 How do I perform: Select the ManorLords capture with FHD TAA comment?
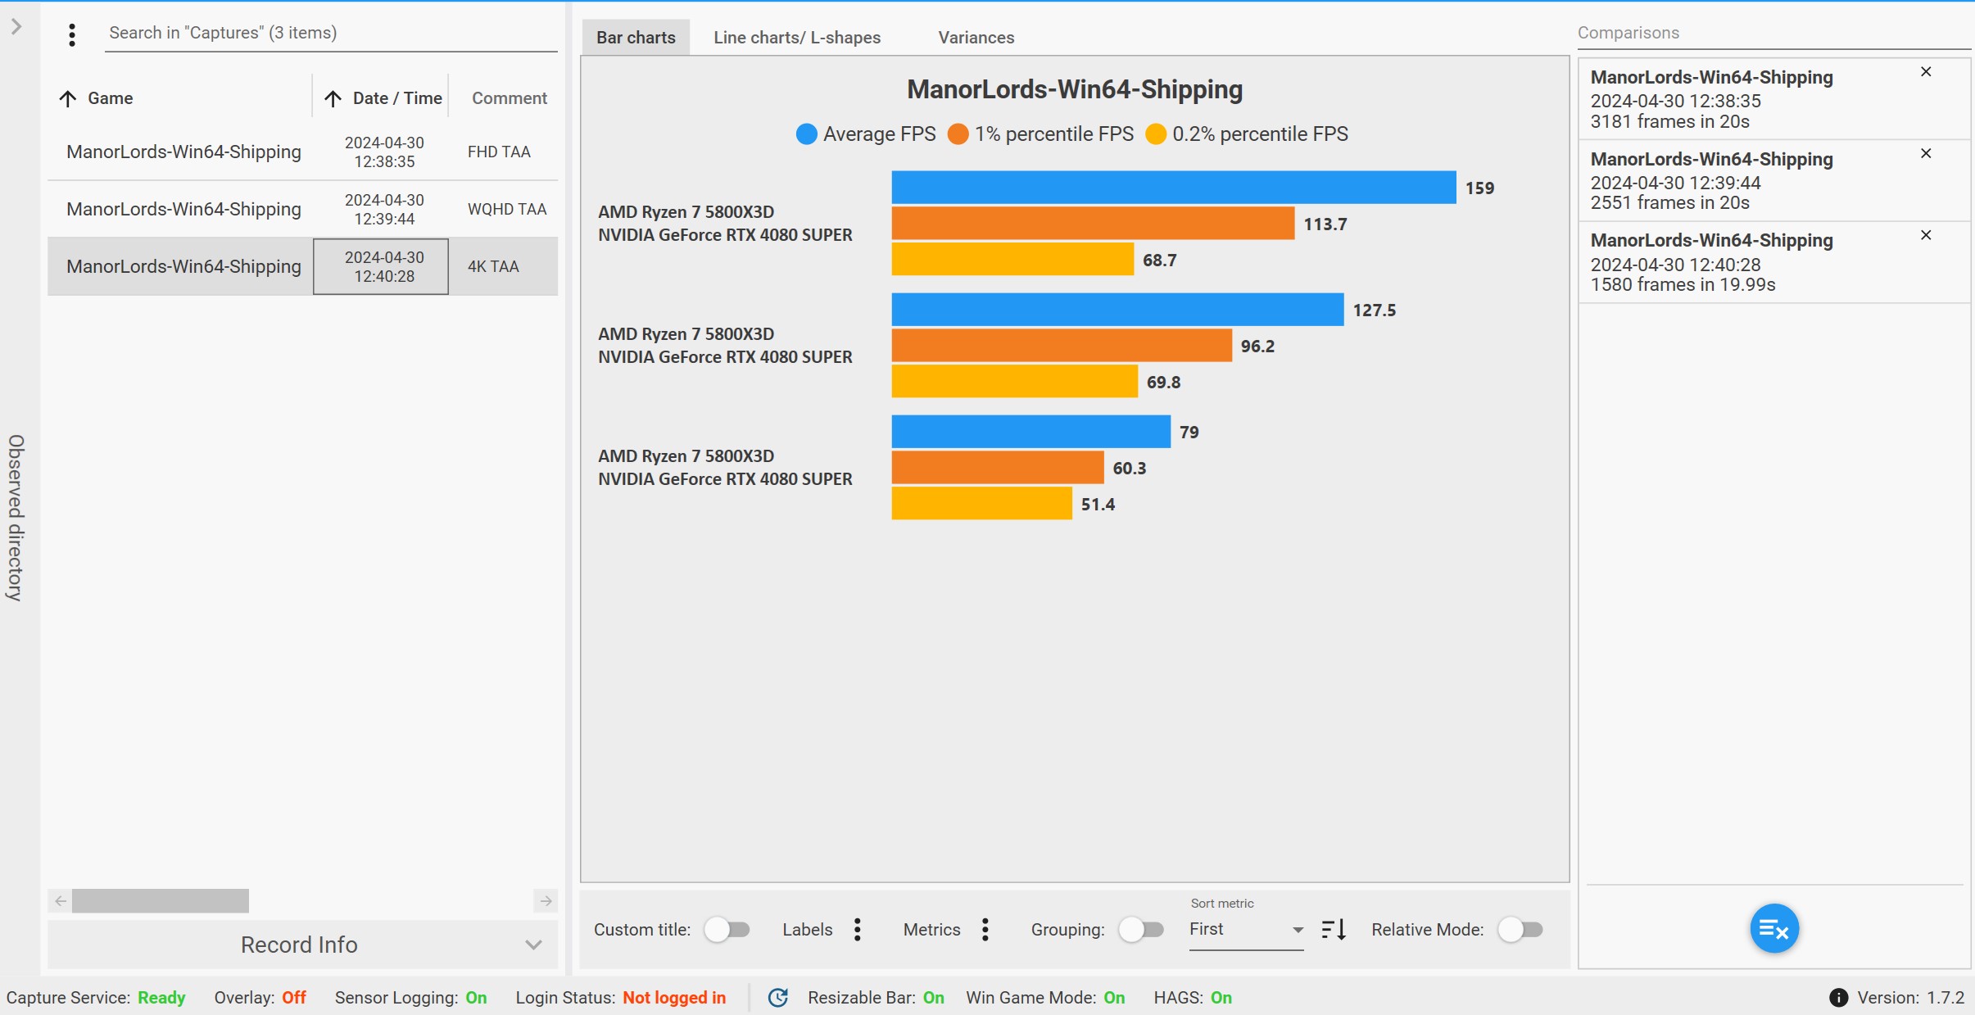click(x=303, y=152)
